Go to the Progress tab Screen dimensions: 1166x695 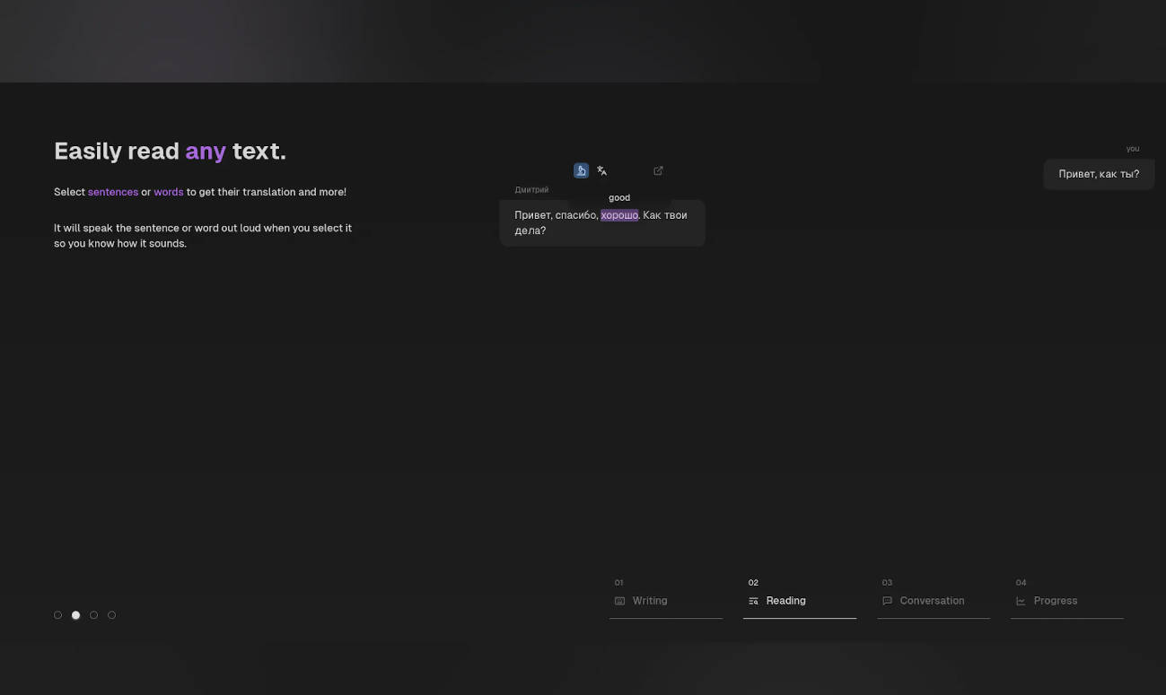tap(1055, 601)
